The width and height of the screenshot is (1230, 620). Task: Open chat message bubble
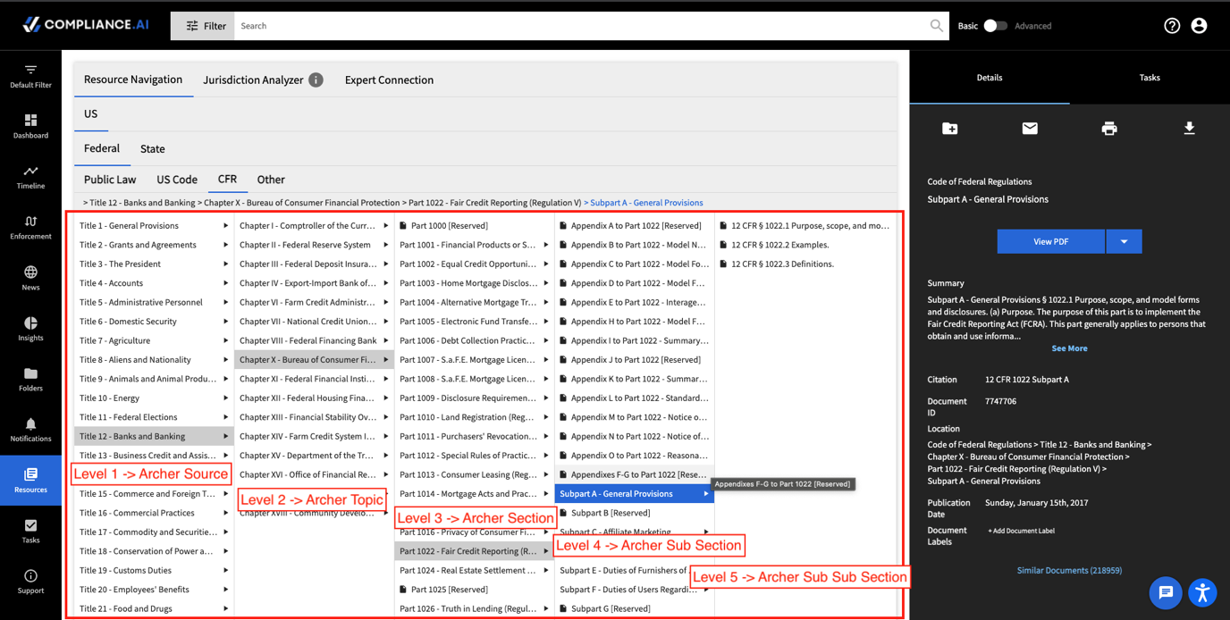1166,592
